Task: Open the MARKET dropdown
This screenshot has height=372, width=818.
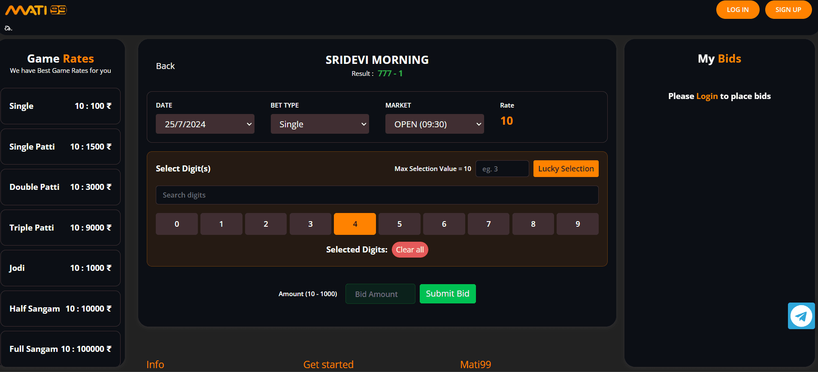Action: 434,124
